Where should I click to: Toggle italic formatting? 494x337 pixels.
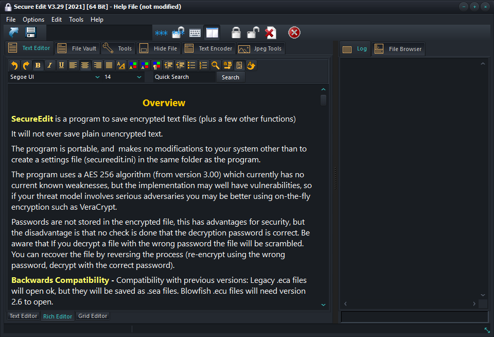coord(49,65)
